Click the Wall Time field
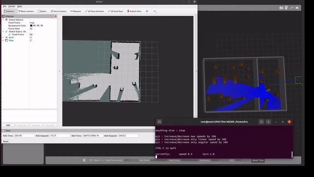This screenshot has width=314, height=177. 93,136
